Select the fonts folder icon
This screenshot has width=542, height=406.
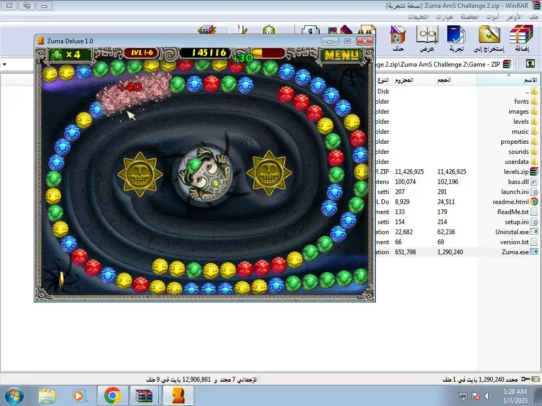tap(535, 101)
